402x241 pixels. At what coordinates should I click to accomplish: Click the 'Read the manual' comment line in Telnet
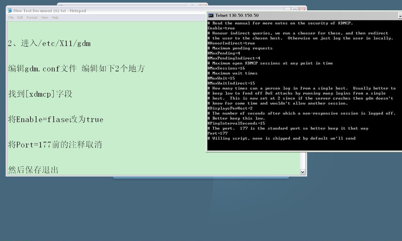(280, 23)
